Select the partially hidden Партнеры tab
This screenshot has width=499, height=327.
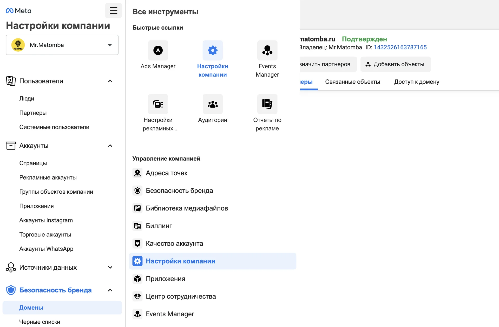pos(309,82)
